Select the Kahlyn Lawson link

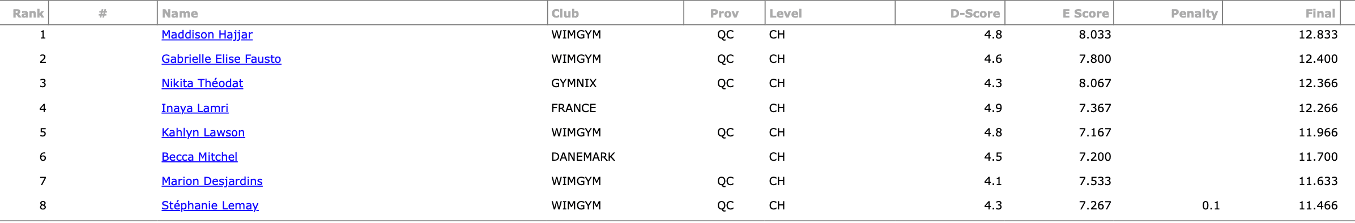coord(203,132)
